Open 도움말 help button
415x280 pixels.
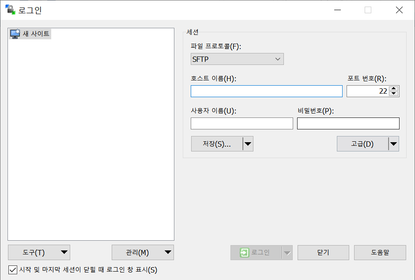[380, 253]
